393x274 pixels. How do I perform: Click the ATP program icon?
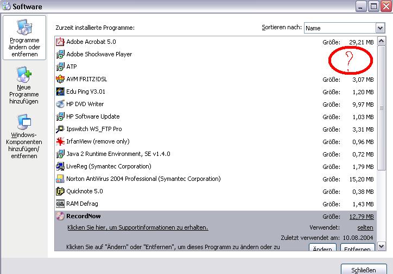(x=60, y=67)
